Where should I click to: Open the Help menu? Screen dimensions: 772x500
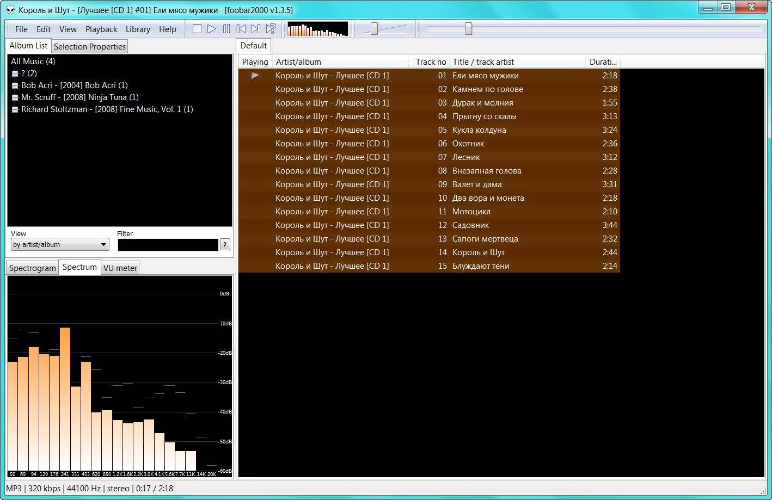[x=168, y=29]
